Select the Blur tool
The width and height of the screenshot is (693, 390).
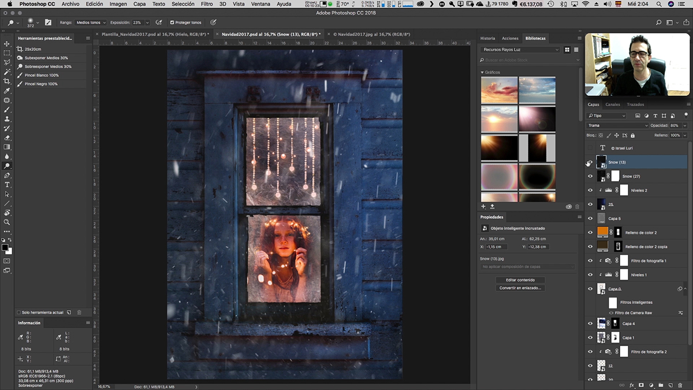tap(7, 156)
